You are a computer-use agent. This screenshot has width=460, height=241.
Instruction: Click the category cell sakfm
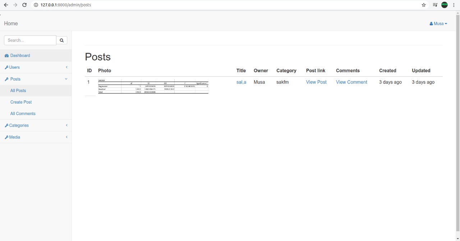pos(283,82)
